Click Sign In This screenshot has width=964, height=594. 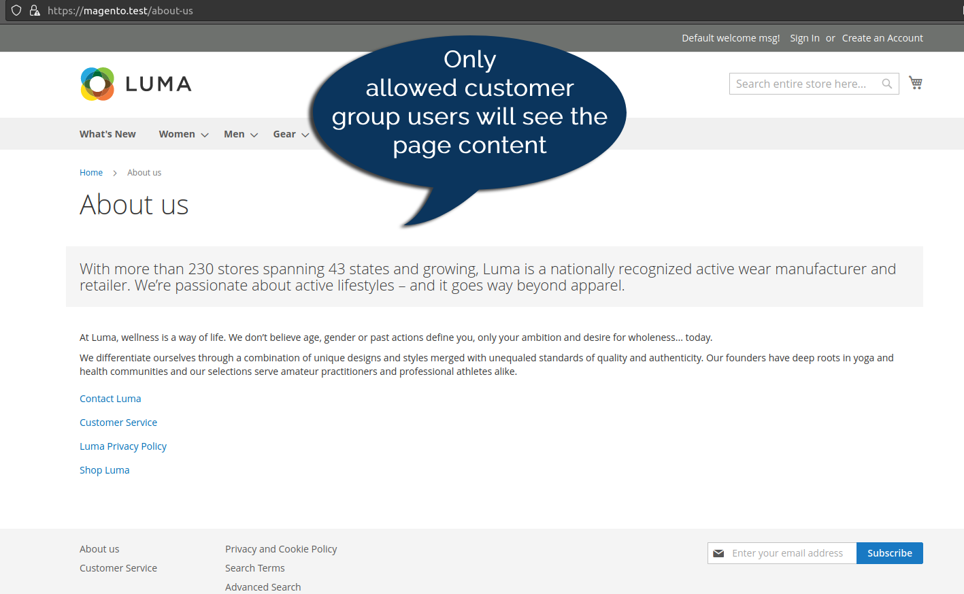coord(805,38)
